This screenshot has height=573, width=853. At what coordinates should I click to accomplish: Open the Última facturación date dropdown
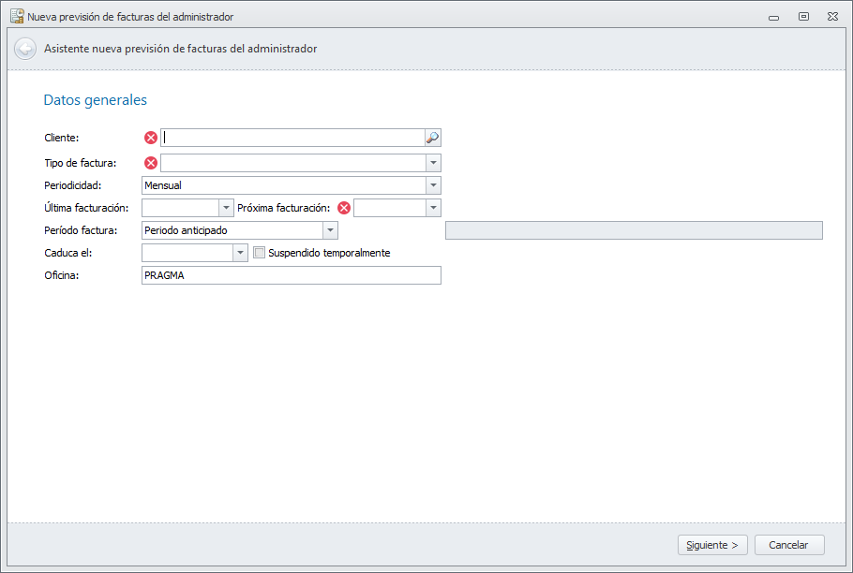(x=226, y=208)
